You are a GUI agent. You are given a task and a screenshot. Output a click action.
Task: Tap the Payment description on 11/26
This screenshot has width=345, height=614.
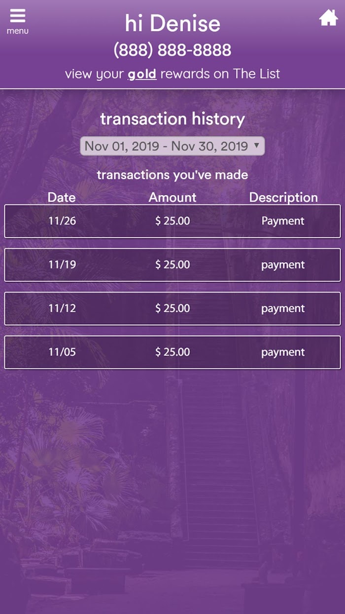[283, 221]
